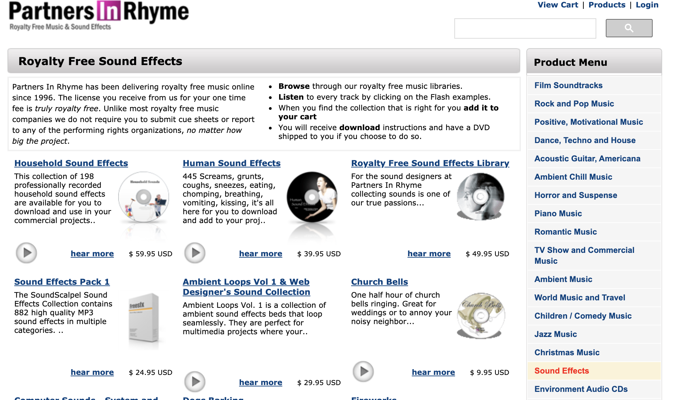Open the Church Bells CD thumbnail
Screen dimensions: 690x400
480,316
